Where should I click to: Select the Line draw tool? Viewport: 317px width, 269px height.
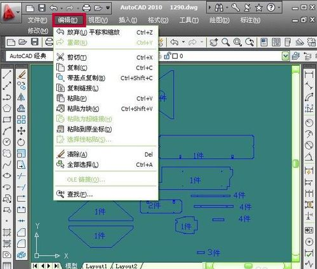pyautogui.click(x=7, y=75)
